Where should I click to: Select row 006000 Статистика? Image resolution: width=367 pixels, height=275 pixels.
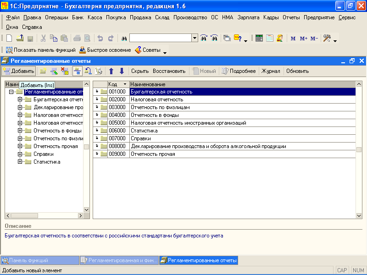224,131
